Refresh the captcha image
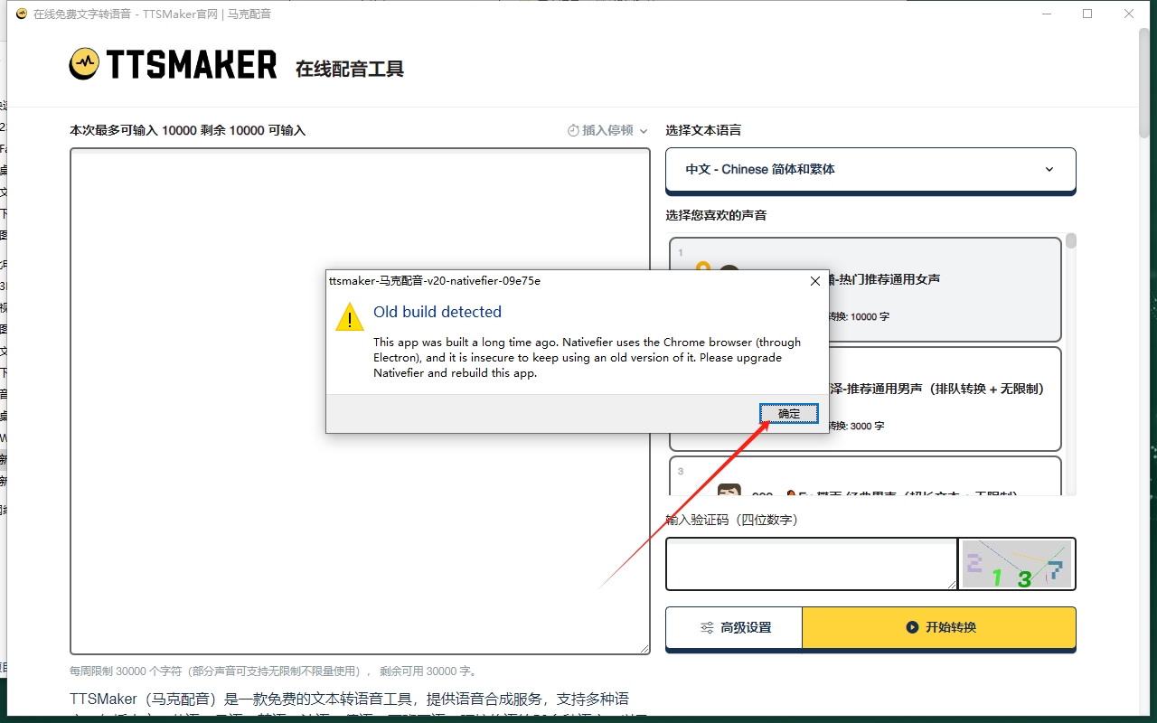1157x723 pixels. (x=1016, y=564)
